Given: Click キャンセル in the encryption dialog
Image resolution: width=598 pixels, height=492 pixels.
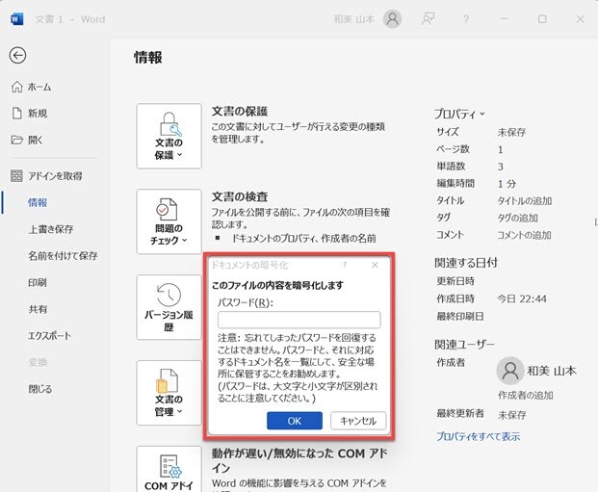Looking at the screenshot, I should [357, 421].
